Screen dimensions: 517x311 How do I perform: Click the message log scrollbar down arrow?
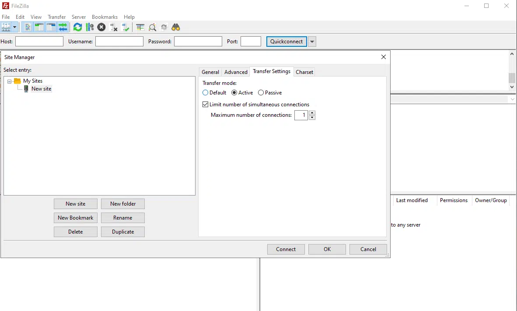point(512,87)
